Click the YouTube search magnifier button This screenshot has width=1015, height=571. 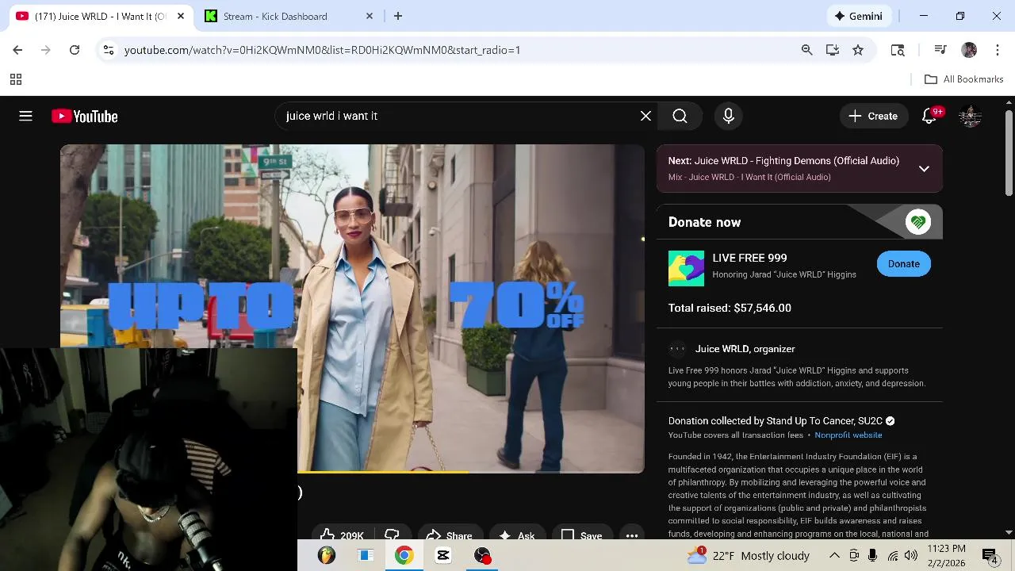coord(680,117)
